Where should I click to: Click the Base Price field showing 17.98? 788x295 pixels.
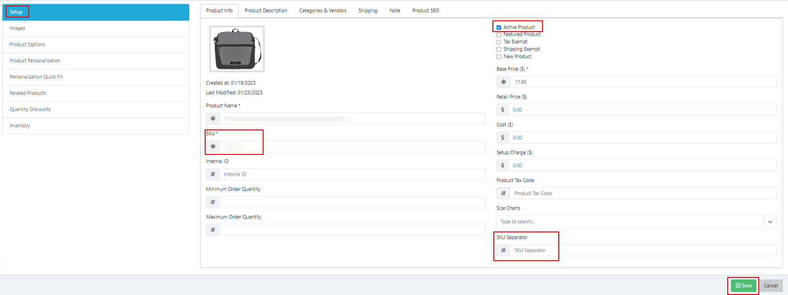click(x=643, y=82)
